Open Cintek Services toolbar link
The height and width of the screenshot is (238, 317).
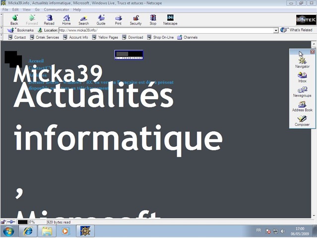click(x=45, y=37)
